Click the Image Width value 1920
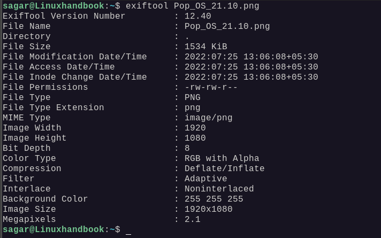381x238 pixels. [195, 128]
